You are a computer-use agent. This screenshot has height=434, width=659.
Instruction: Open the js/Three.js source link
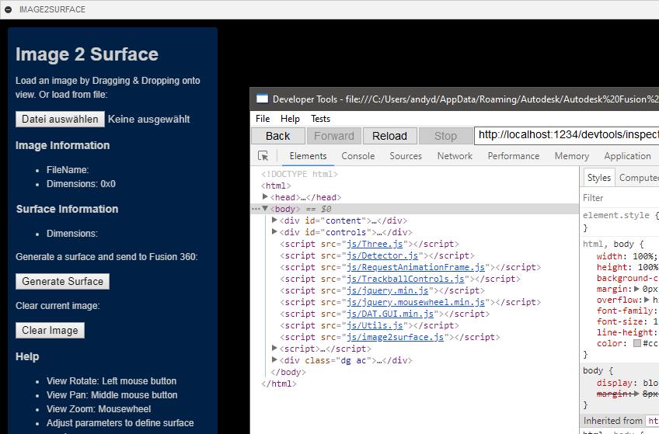pyautogui.click(x=375, y=244)
